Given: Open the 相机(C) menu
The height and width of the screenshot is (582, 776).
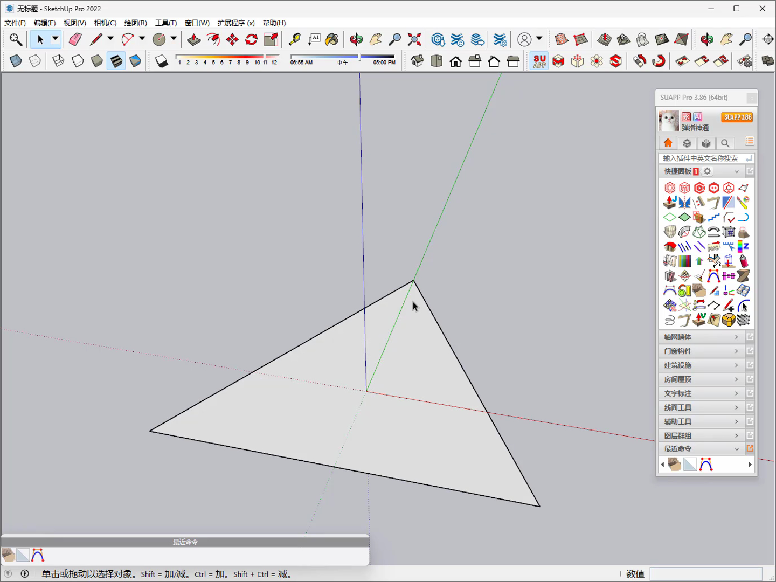Looking at the screenshot, I should [105, 23].
